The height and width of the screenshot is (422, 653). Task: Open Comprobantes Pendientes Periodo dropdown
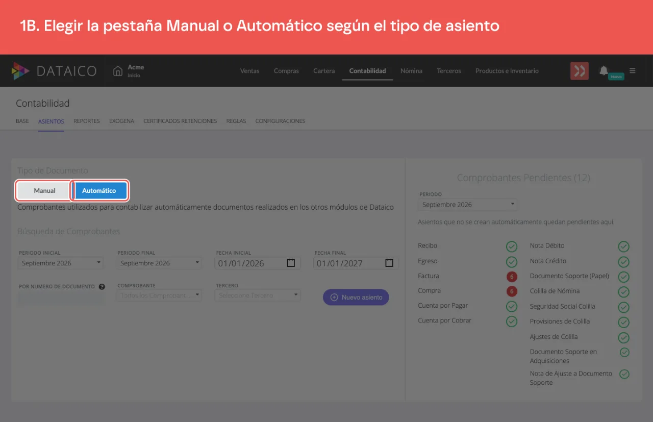[x=467, y=205]
